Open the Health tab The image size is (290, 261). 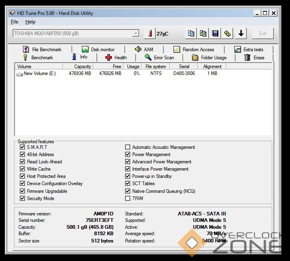tap(116, 58)
